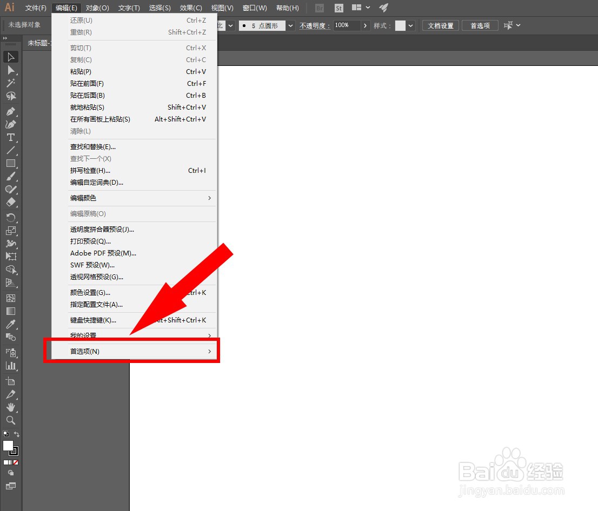Select the Curvature tool
This screenshot has height=511, width=598.
click(x=11, y=124)
